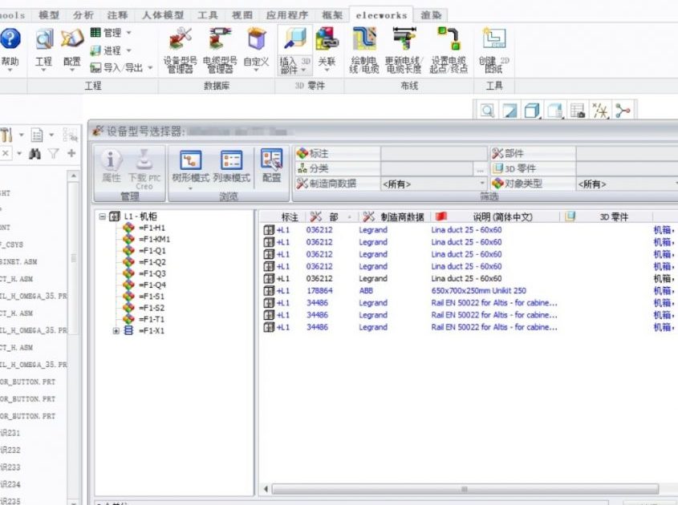Image resolution: width=678 pixels, height=505 pixels.
Task: Open the 框架 ribbon tab
Action: (332, 15)
